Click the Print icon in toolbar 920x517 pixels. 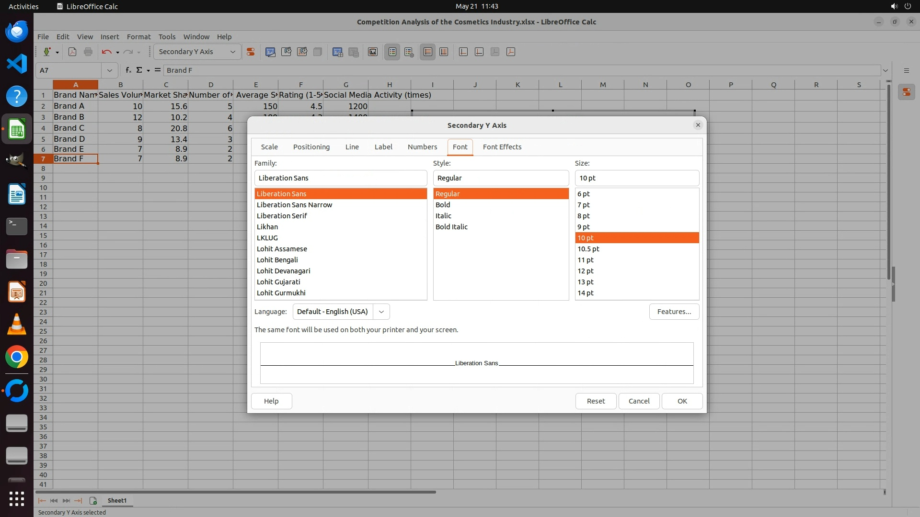coord(88,52)
